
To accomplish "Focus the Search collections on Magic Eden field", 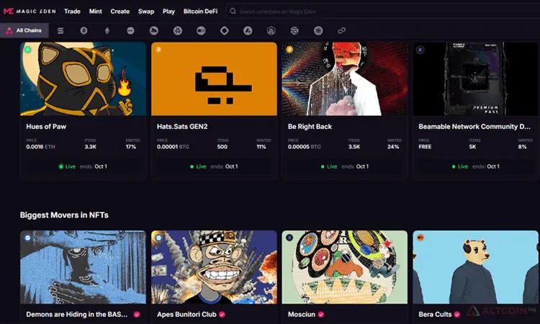I will (x=383, y=12).
